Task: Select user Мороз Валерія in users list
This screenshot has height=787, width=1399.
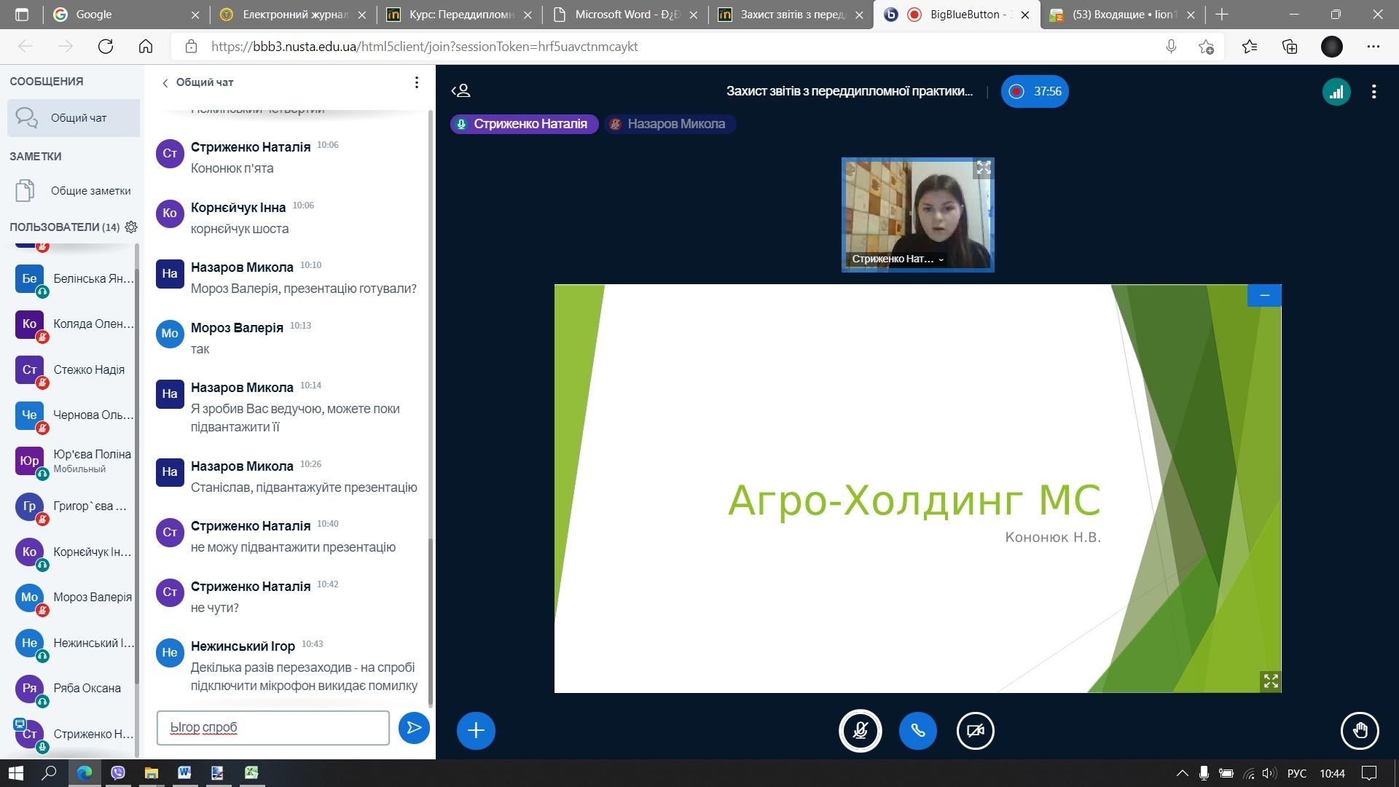Action: point(74,598)
